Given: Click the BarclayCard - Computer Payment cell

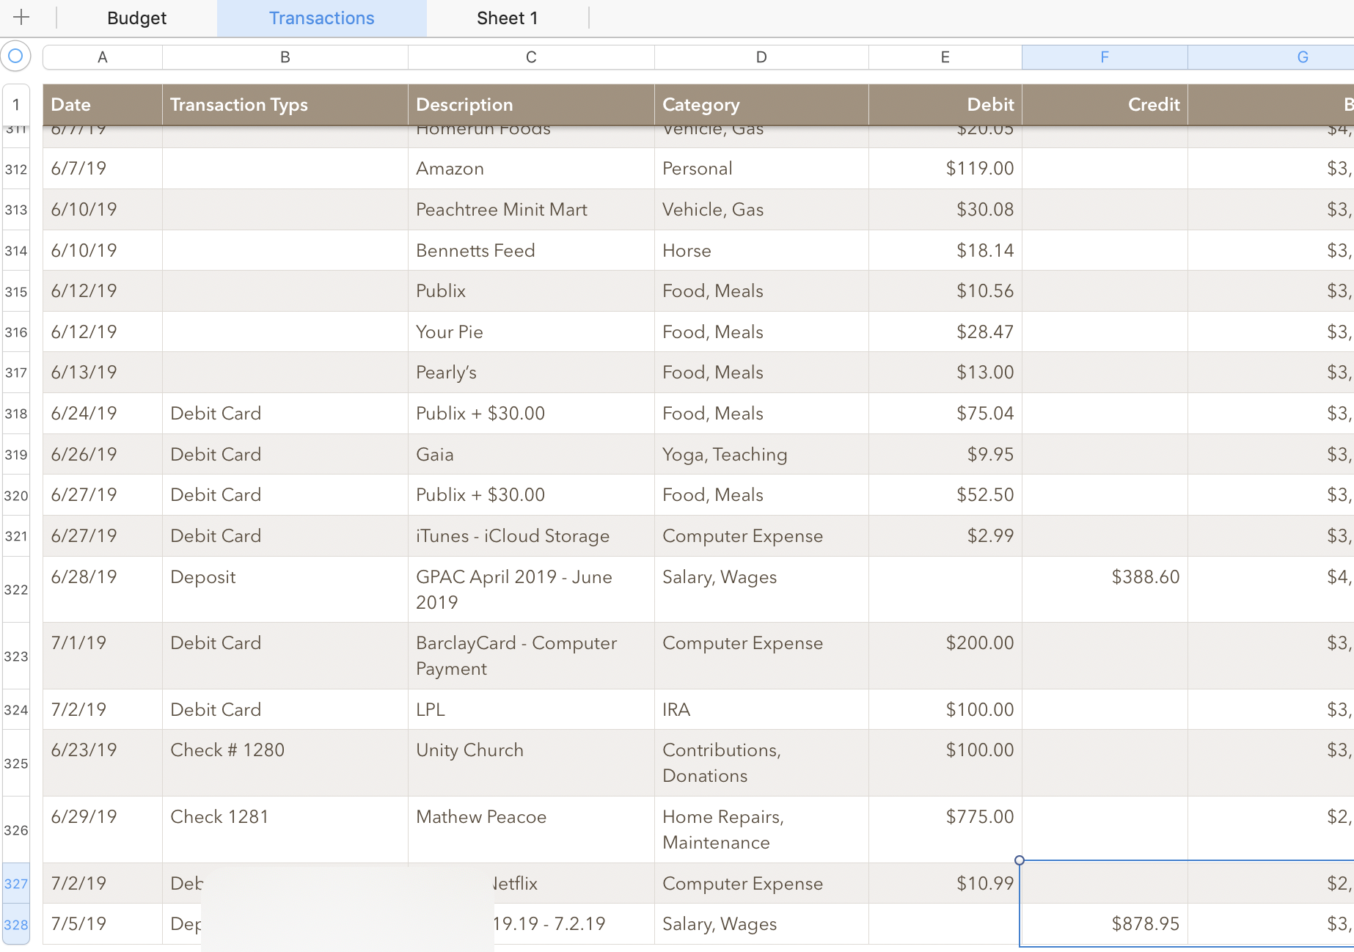Looking at the screenshot, I should pyautogui.click(x=531, y=656).
